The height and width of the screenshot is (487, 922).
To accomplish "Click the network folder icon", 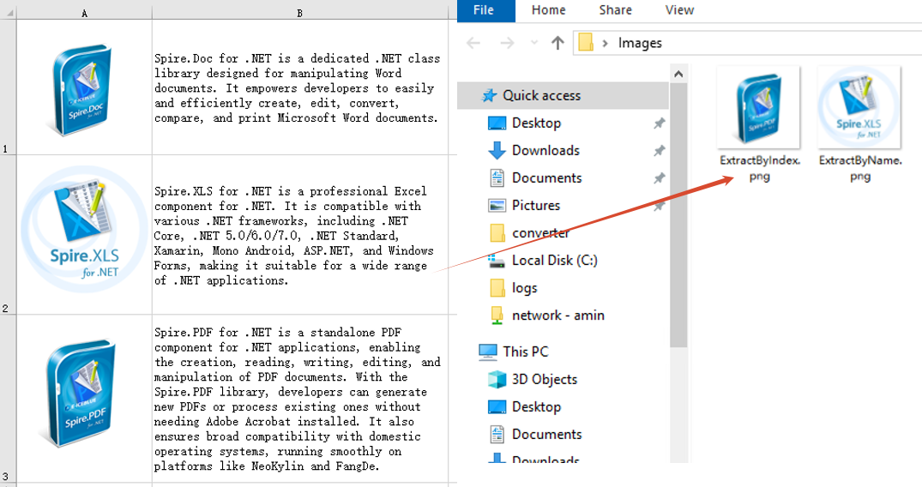I will pyautogui.click(x=497, y=316).
